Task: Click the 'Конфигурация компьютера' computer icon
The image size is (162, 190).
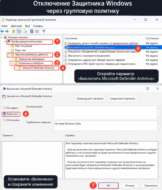Action: click(9, 42)
